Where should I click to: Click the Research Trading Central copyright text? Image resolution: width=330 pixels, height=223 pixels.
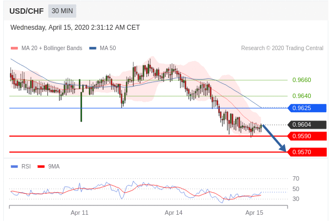[282, 48]
